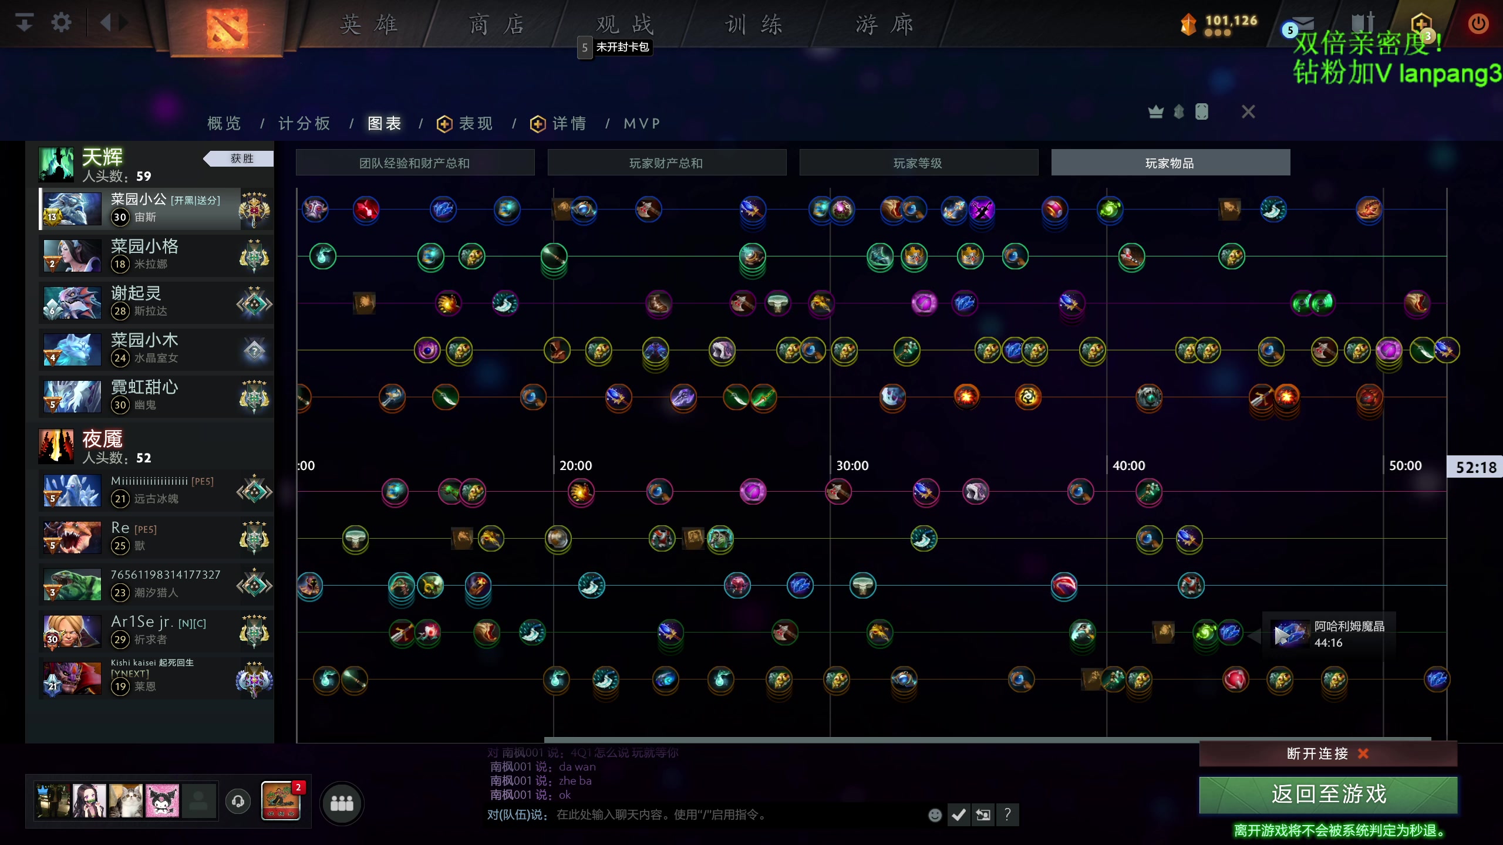The height and width of the screenshot is (845, 1503).
Task: Close the post-game panel with X
Action: 1248,111
